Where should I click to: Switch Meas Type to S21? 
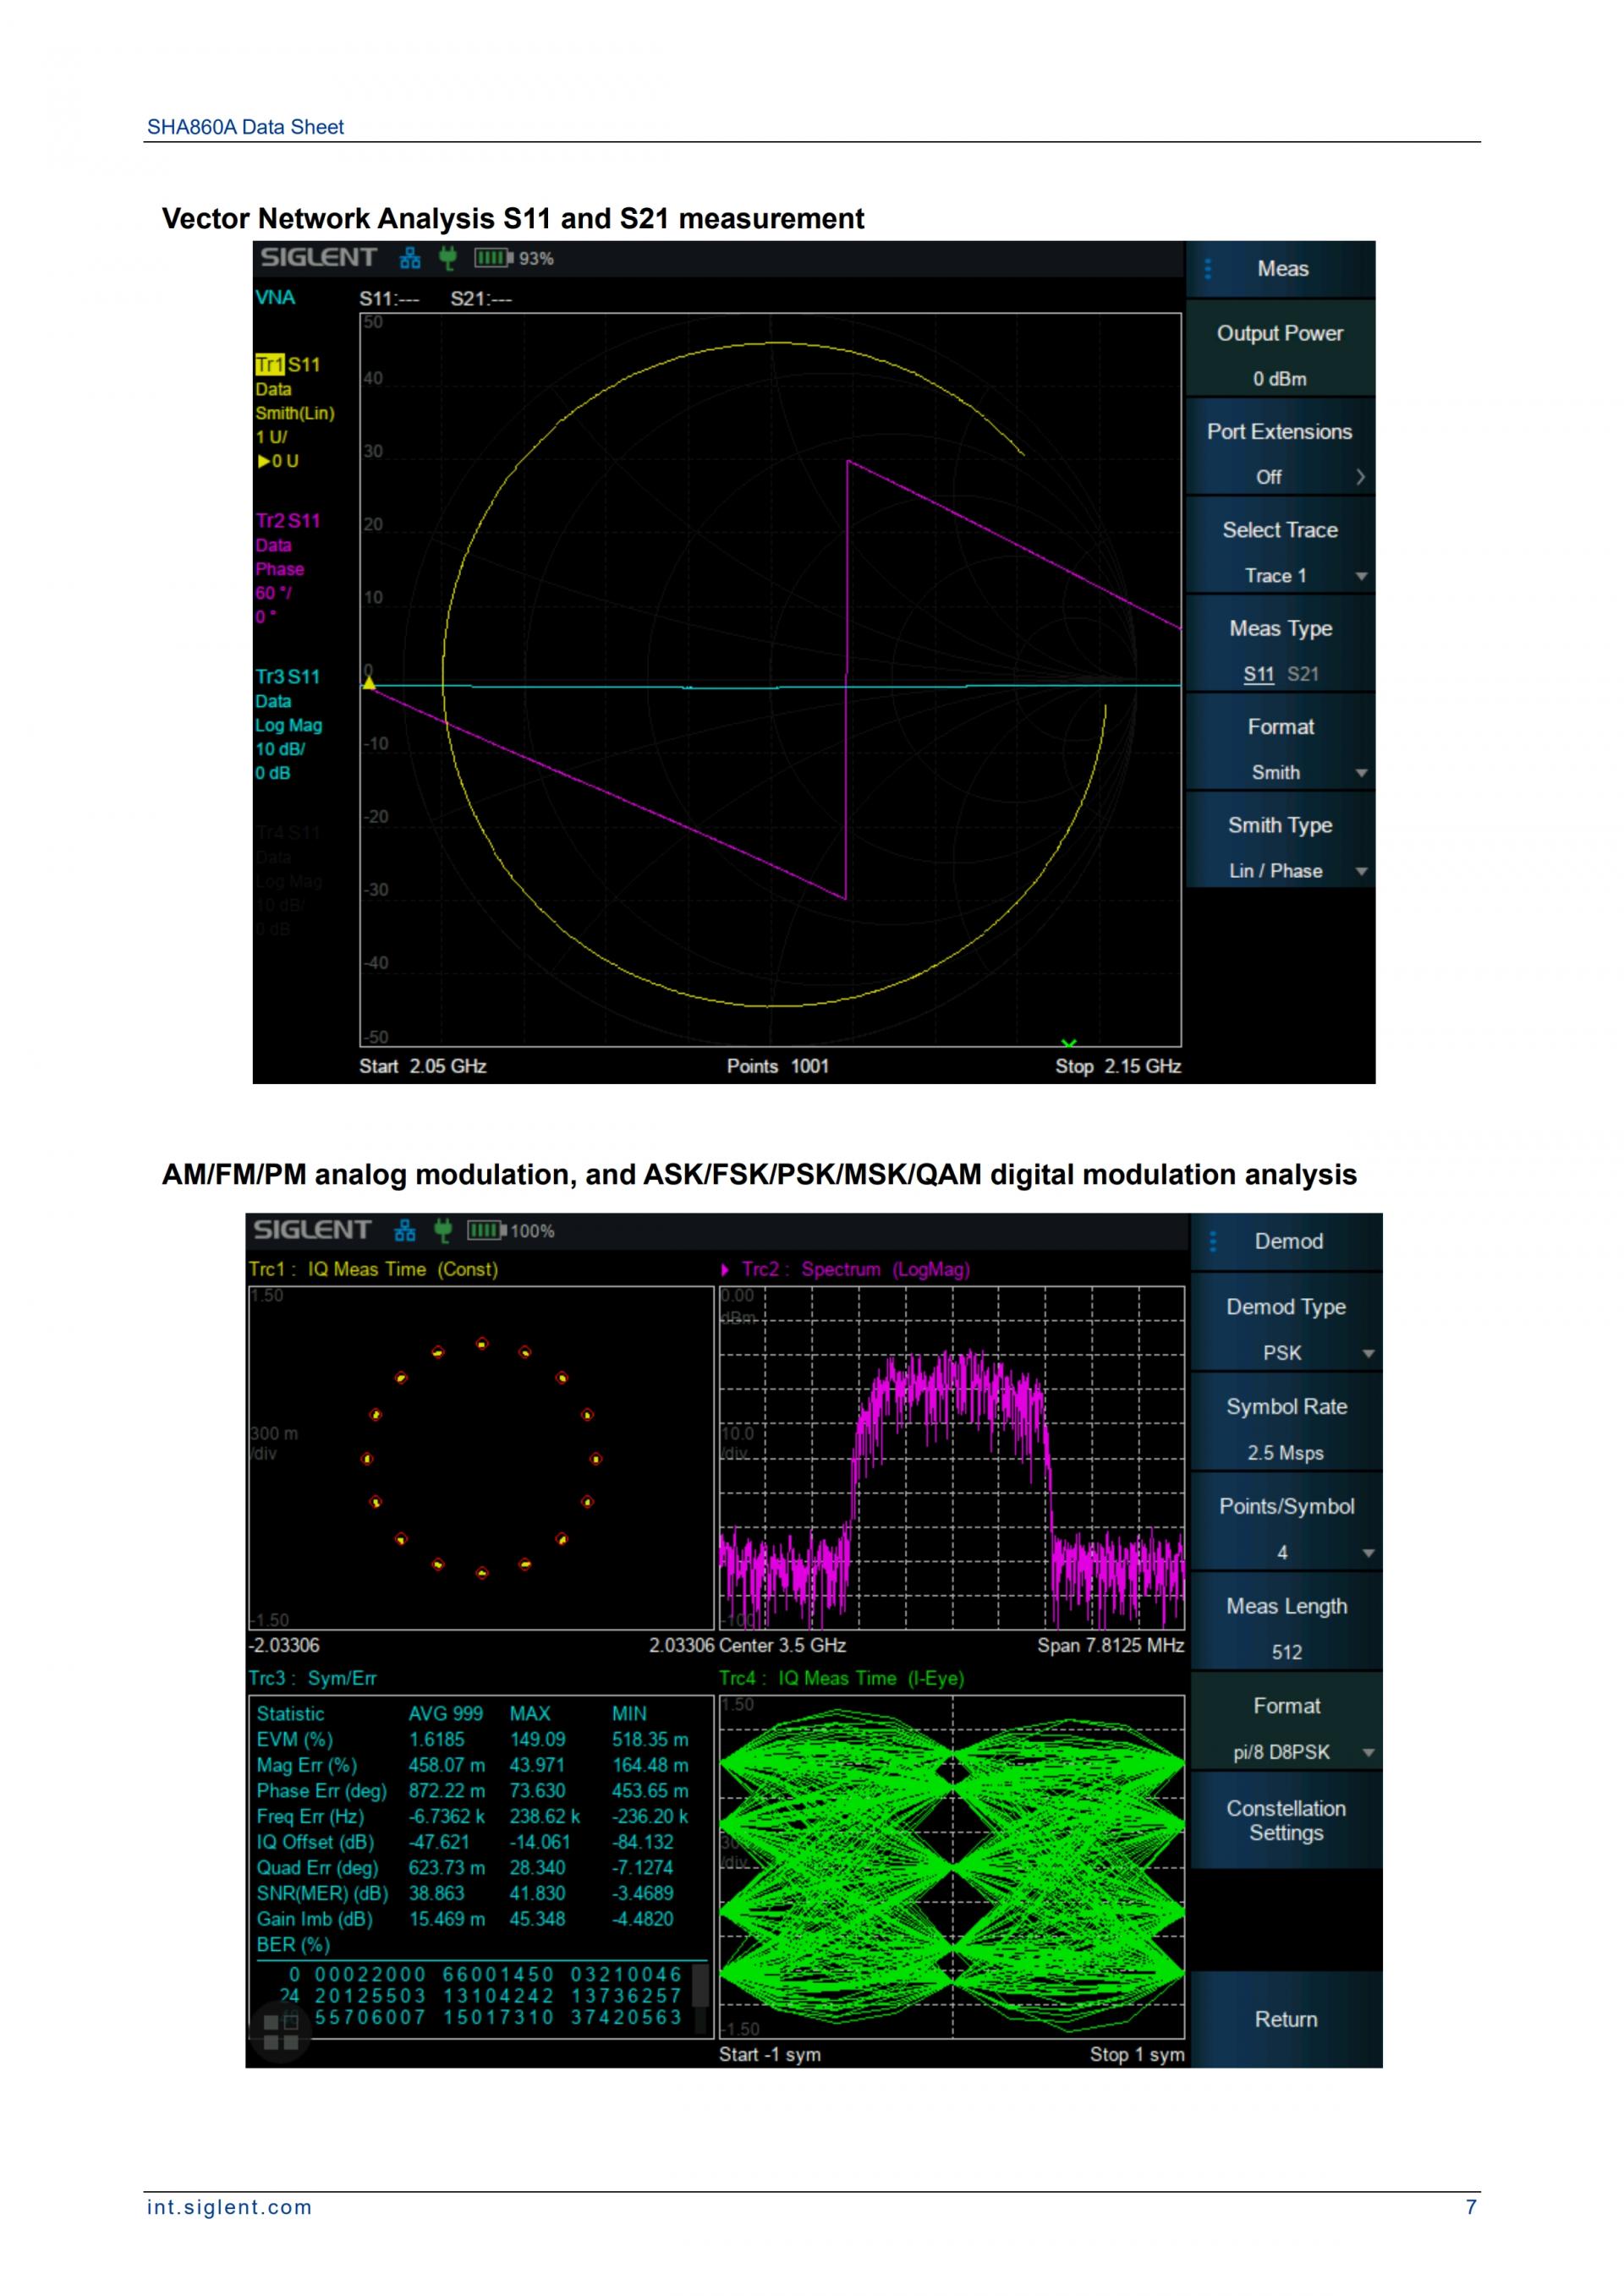(1303, 675)
